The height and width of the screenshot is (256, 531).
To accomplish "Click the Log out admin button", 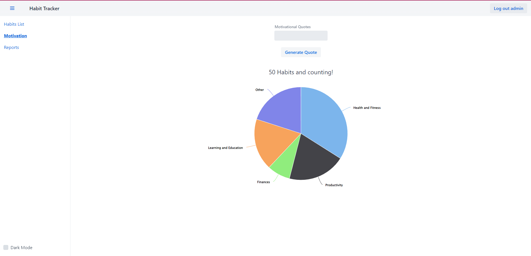I will 508,8.
